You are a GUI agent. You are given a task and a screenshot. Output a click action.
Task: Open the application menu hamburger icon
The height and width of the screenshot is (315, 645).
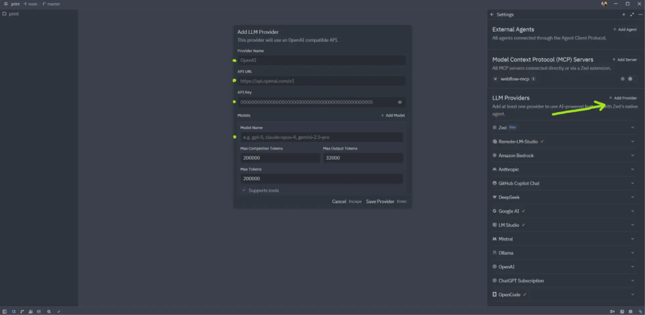6,4
